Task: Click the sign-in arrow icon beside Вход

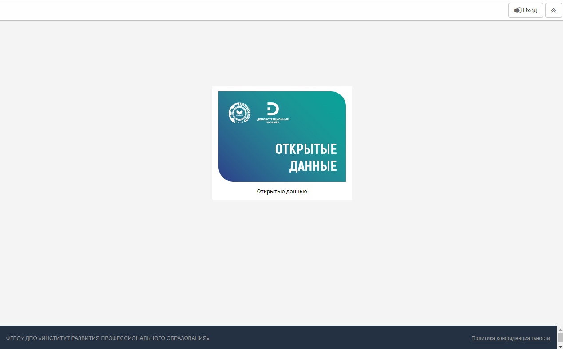Action: [517, 10]
